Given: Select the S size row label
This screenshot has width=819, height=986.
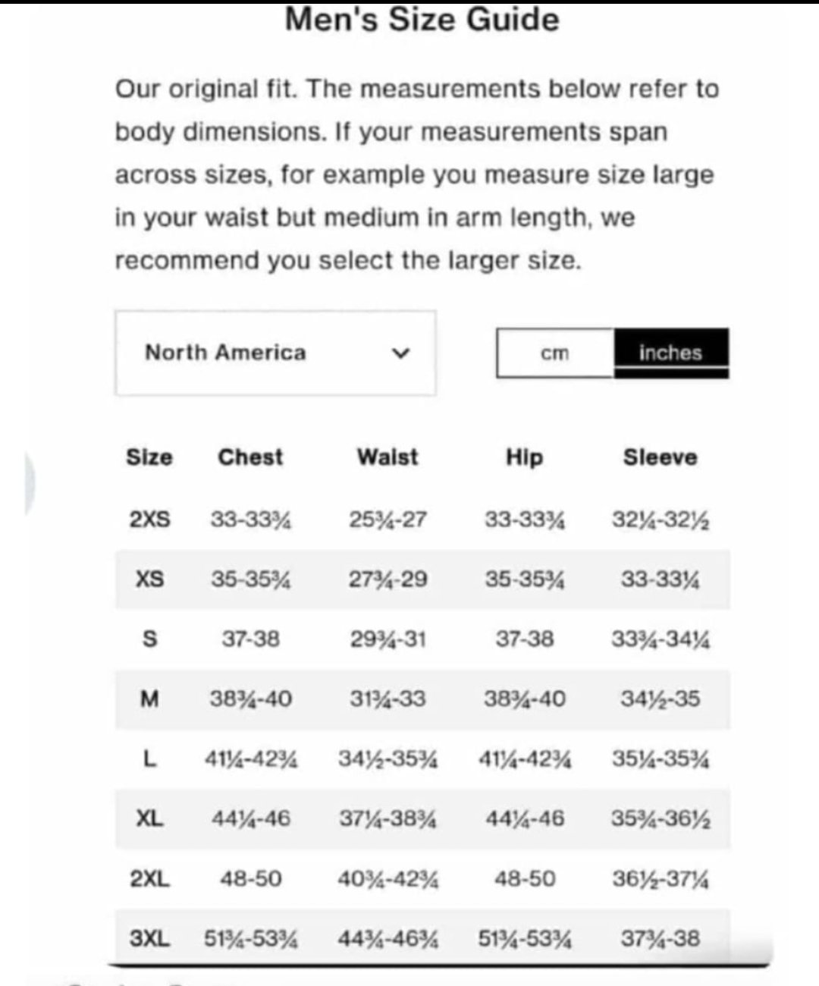Looking at the screenshot, I should click(149, 639).
